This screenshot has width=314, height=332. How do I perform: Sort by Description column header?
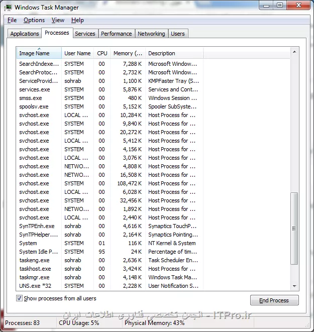[x=174, y=53]
